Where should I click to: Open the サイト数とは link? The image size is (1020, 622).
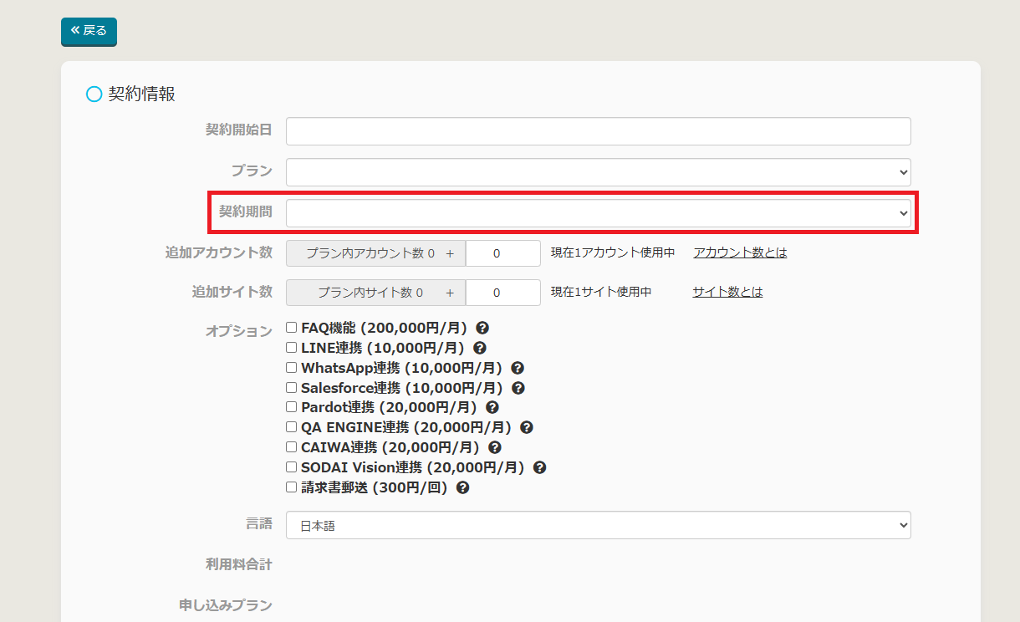[727, 292]
